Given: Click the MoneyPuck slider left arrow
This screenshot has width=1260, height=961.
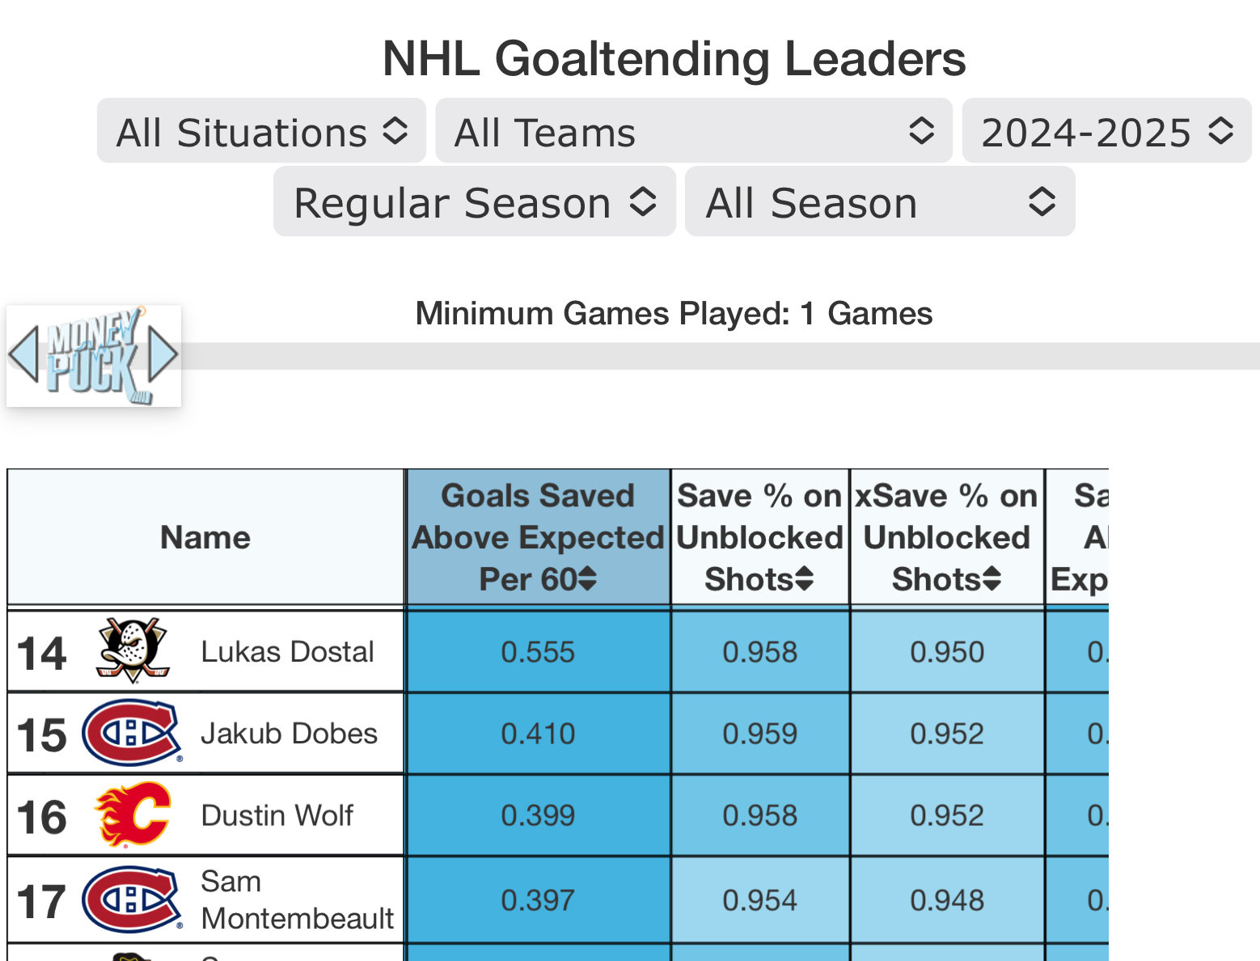Looking at the screenshot, I should tap(23, 354).
